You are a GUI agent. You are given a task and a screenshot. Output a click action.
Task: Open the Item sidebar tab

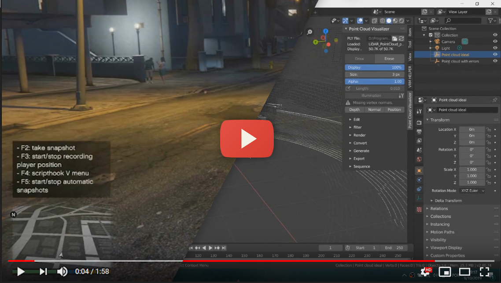click(410, 32)
